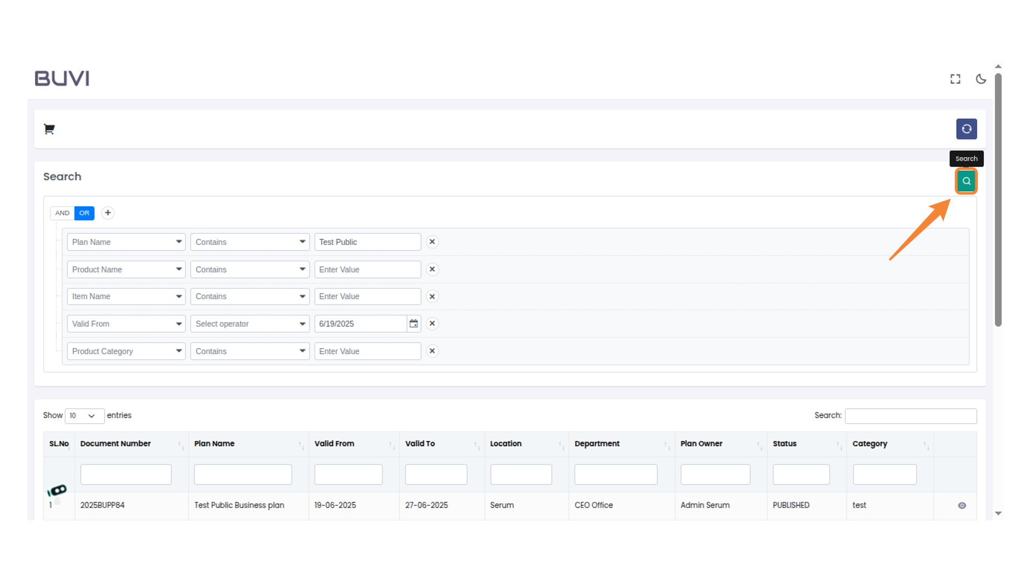The image size is (1031, 580).
Task: View plan 2025BUPP84 with eye icon
Action: [x=962, y=505]
